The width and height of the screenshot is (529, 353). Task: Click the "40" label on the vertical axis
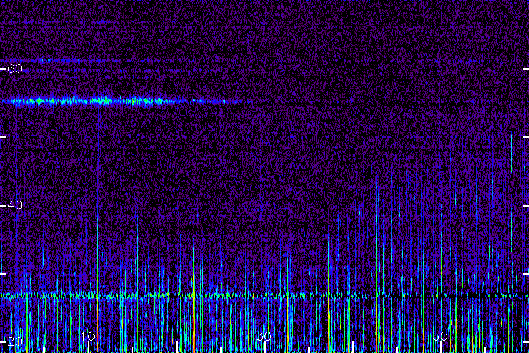click(15, 205)
